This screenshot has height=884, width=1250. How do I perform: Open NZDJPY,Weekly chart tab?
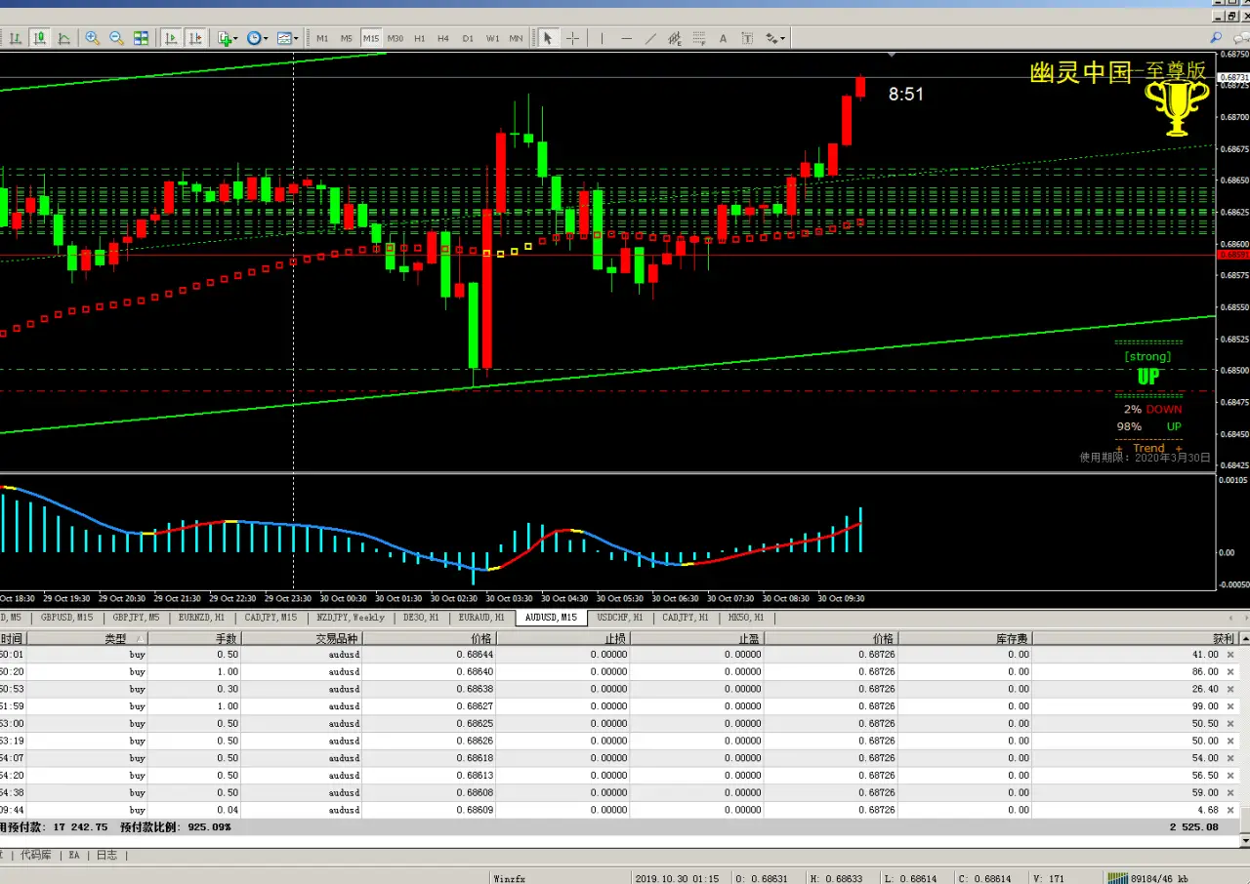pos(351,618)
